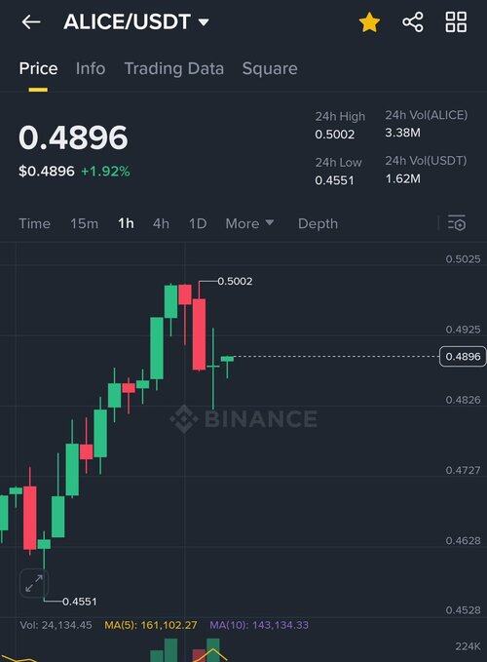Show the Depth chart
Image resolution: width=487 pixels, height=662 pixels.
coord(318,223)
